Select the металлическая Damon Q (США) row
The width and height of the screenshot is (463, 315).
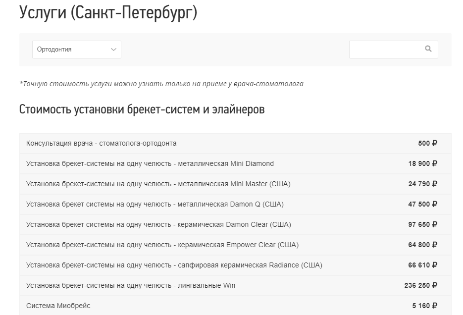coord(235,204)
